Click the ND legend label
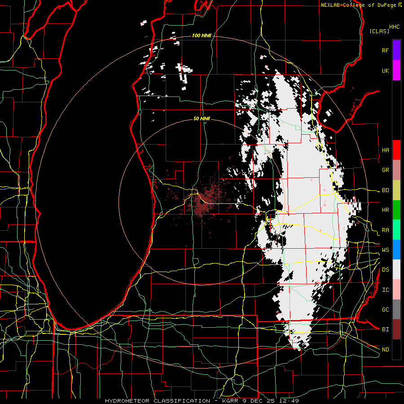This screenshot has width=404, height=404. click(385, 350)
